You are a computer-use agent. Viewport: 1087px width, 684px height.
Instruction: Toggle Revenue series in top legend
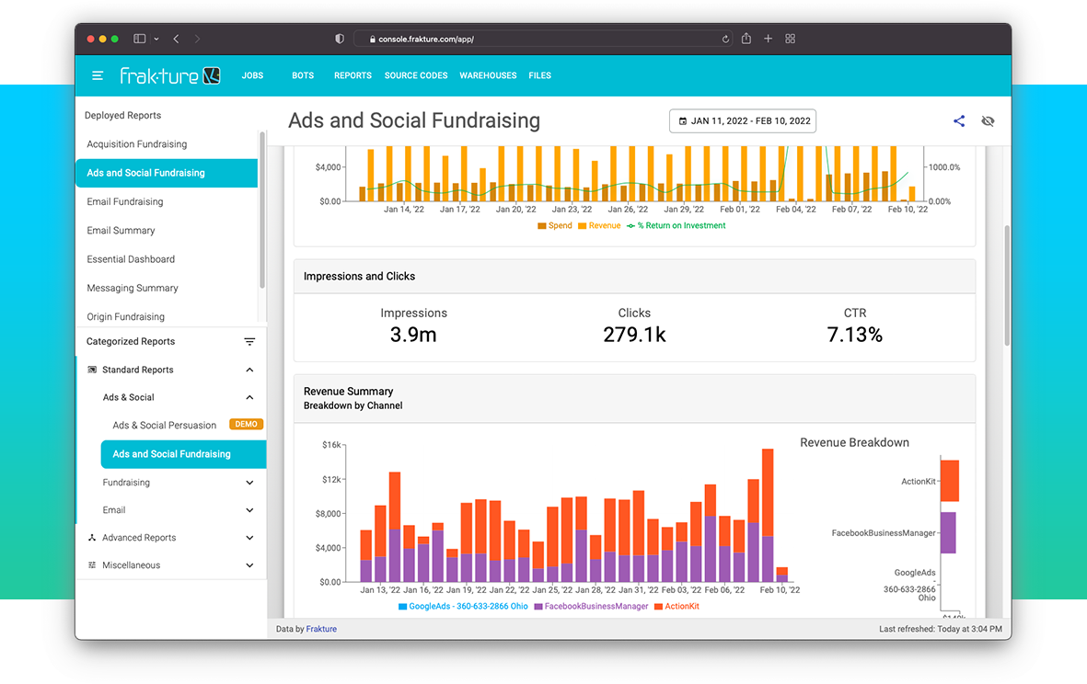(599, 225)
